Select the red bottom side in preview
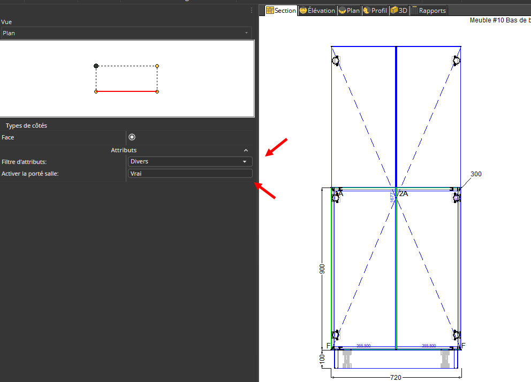531x382 pixels. [x=126, y=91]
